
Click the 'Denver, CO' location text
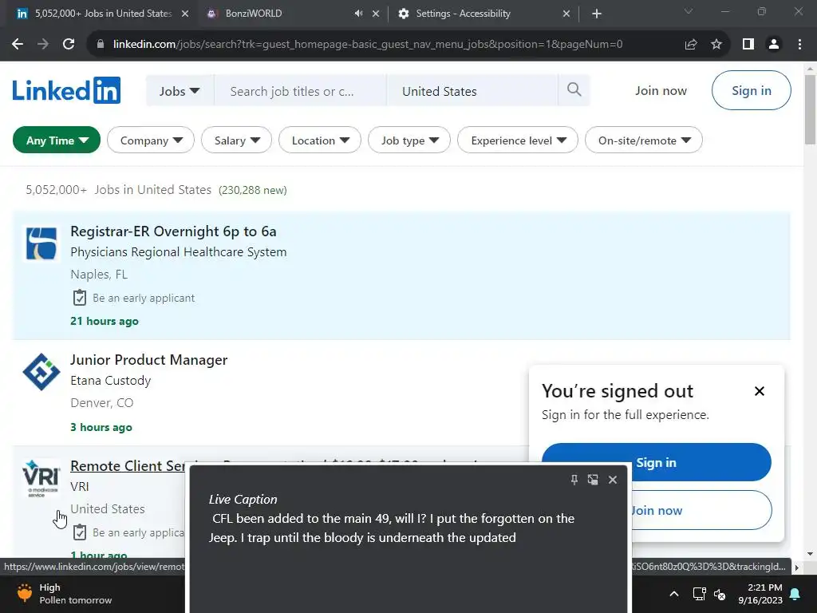101,403
